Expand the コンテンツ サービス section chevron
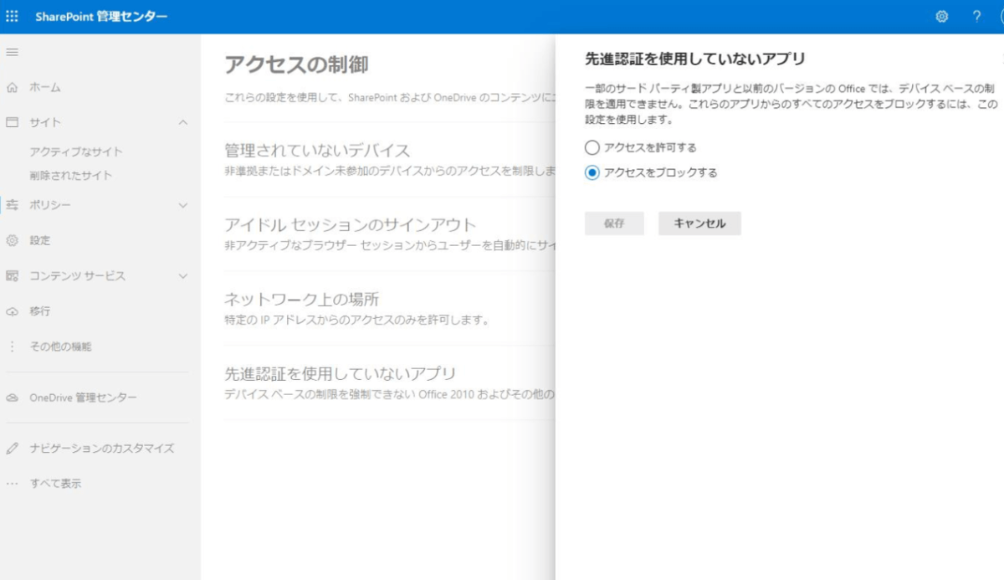This screenshot has height=580, width=1004. (183, 275)
